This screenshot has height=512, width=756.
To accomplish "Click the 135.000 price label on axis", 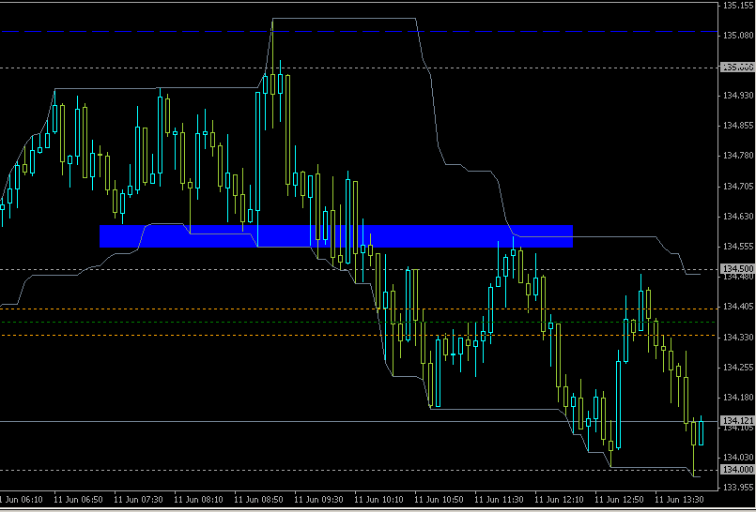I will pyautogui.click(x=736, y=68).
